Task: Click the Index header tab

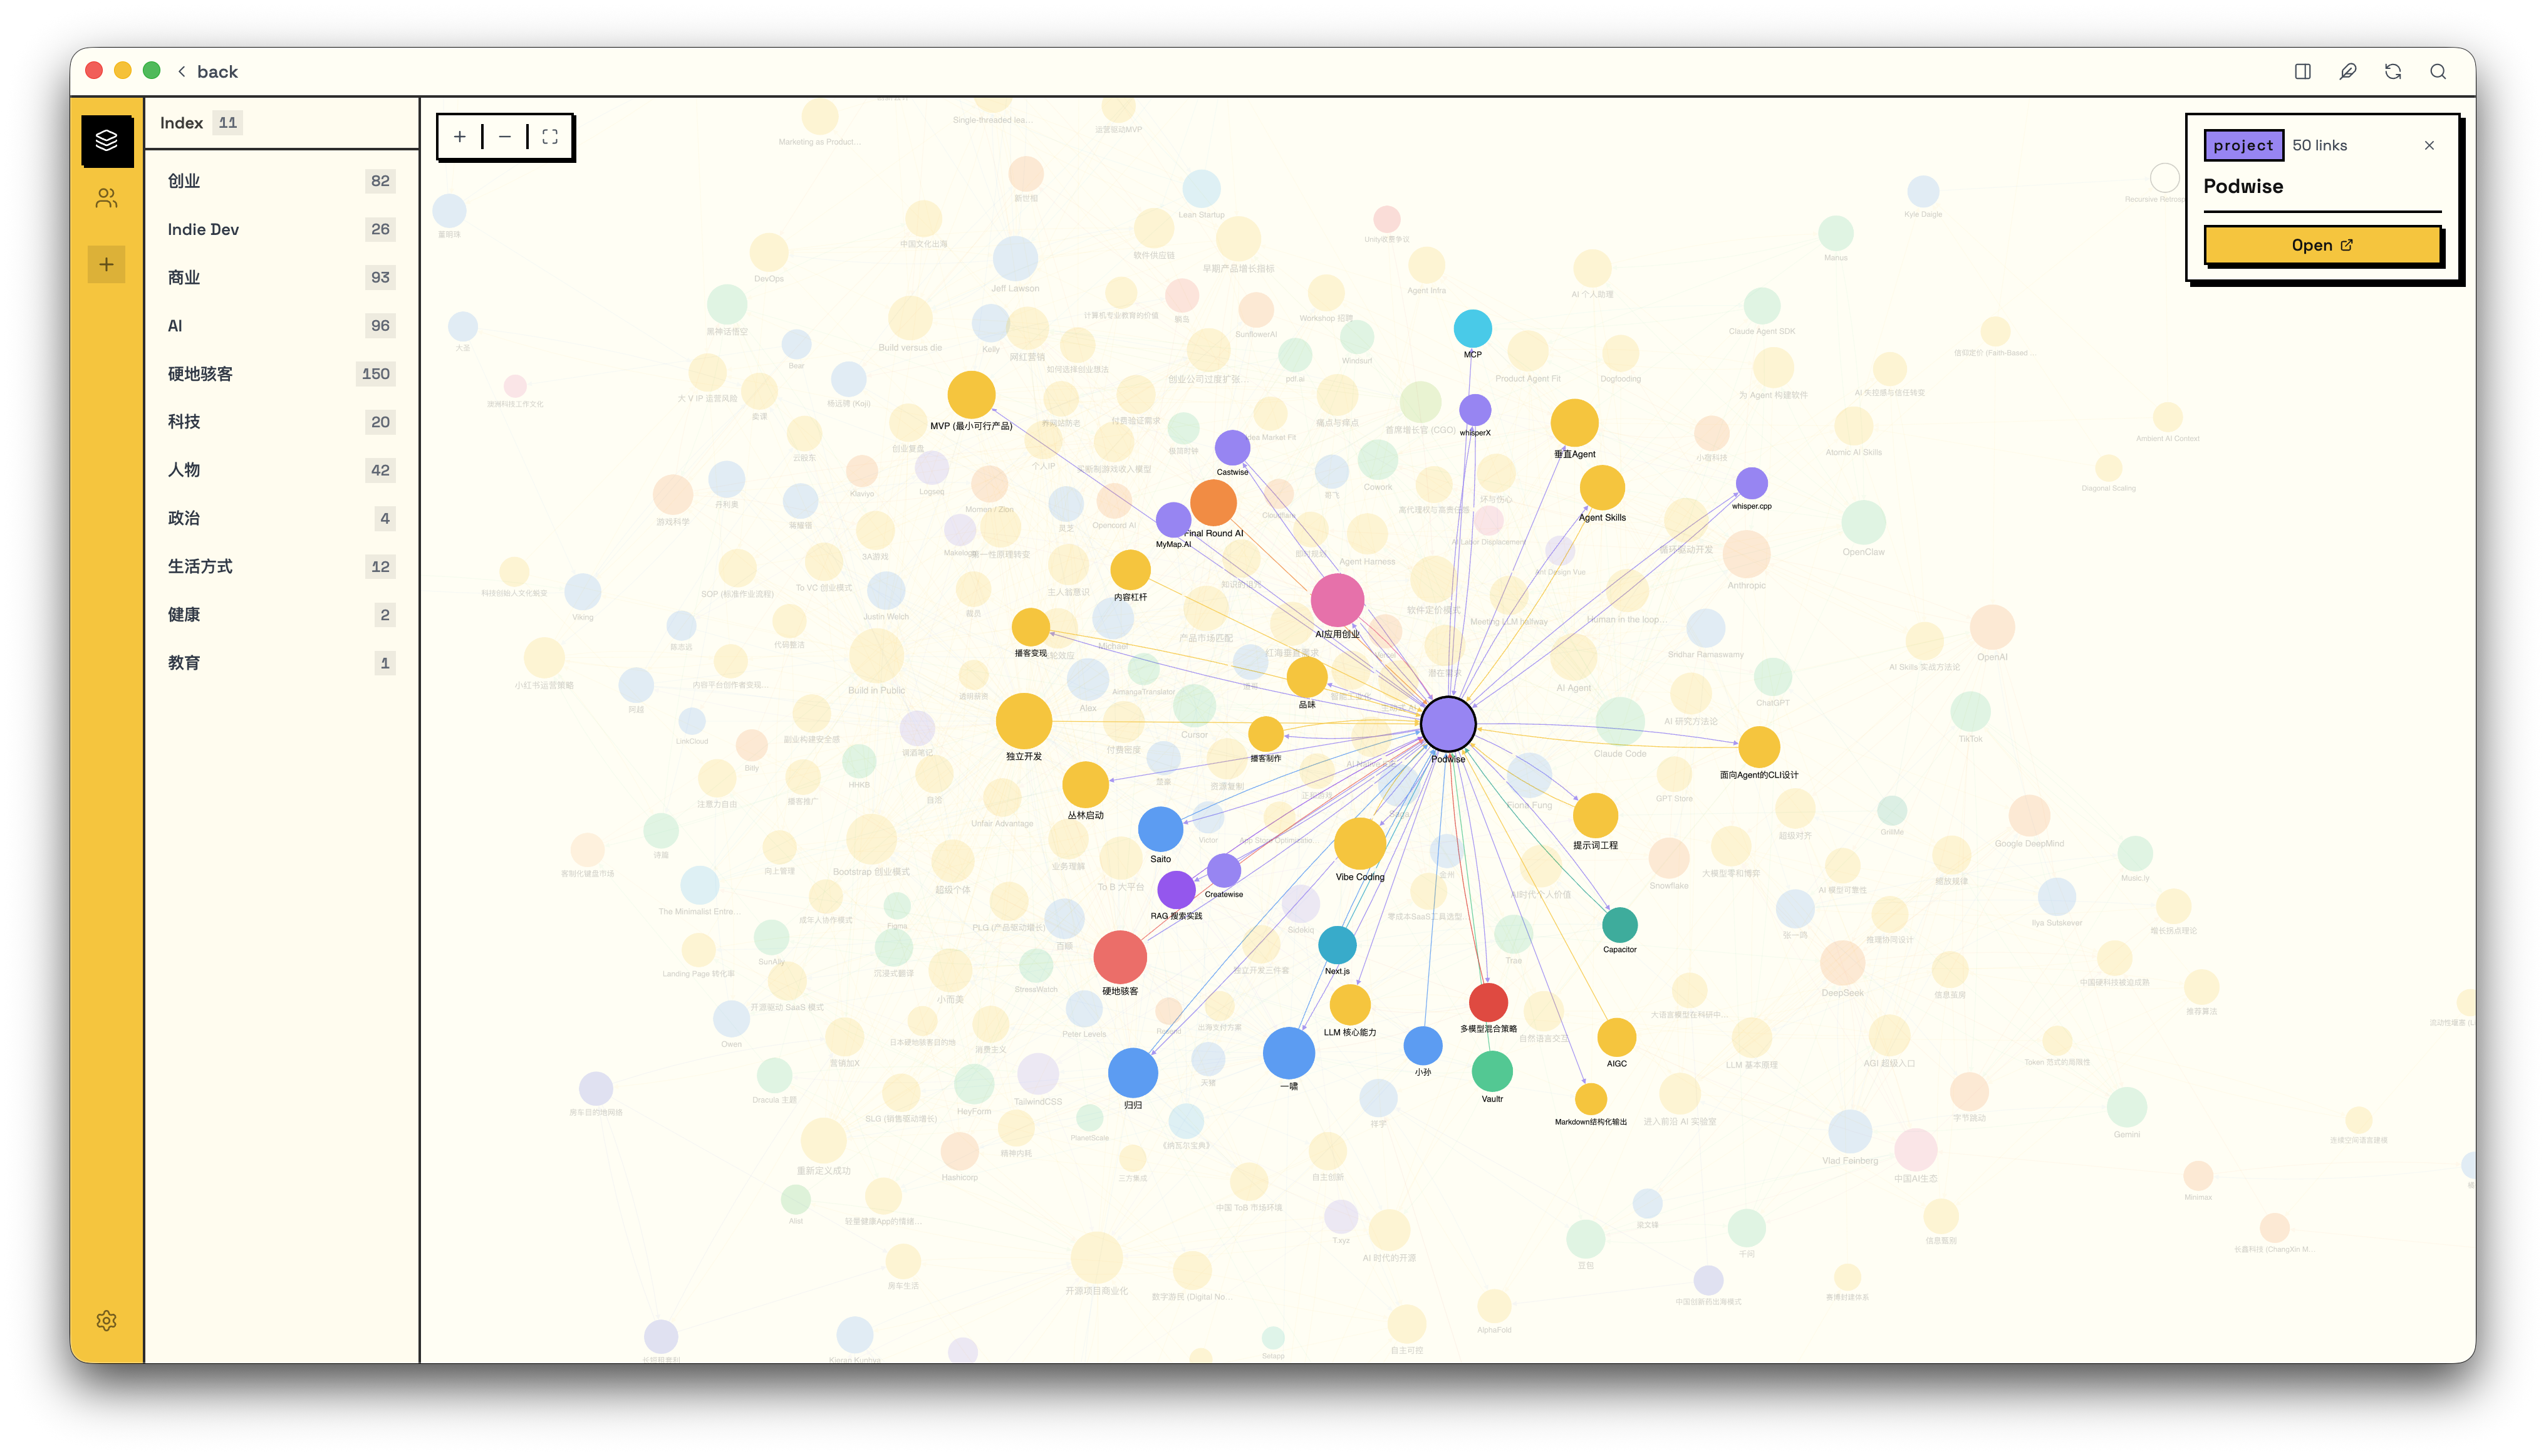Action: 200,123
